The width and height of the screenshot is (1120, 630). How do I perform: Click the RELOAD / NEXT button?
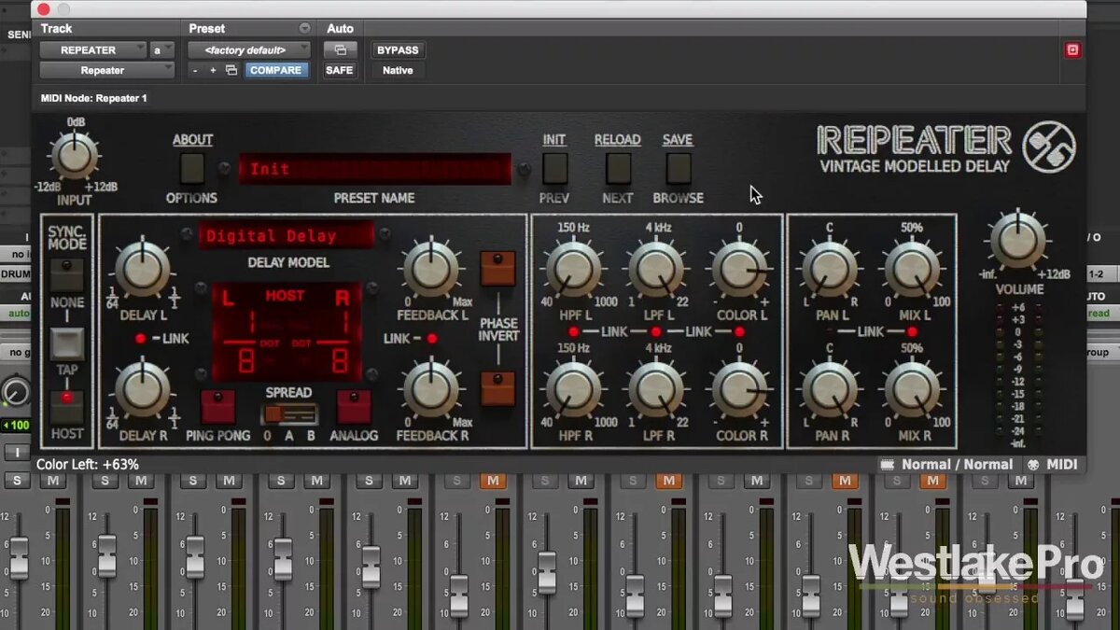[x=618, y=168]
